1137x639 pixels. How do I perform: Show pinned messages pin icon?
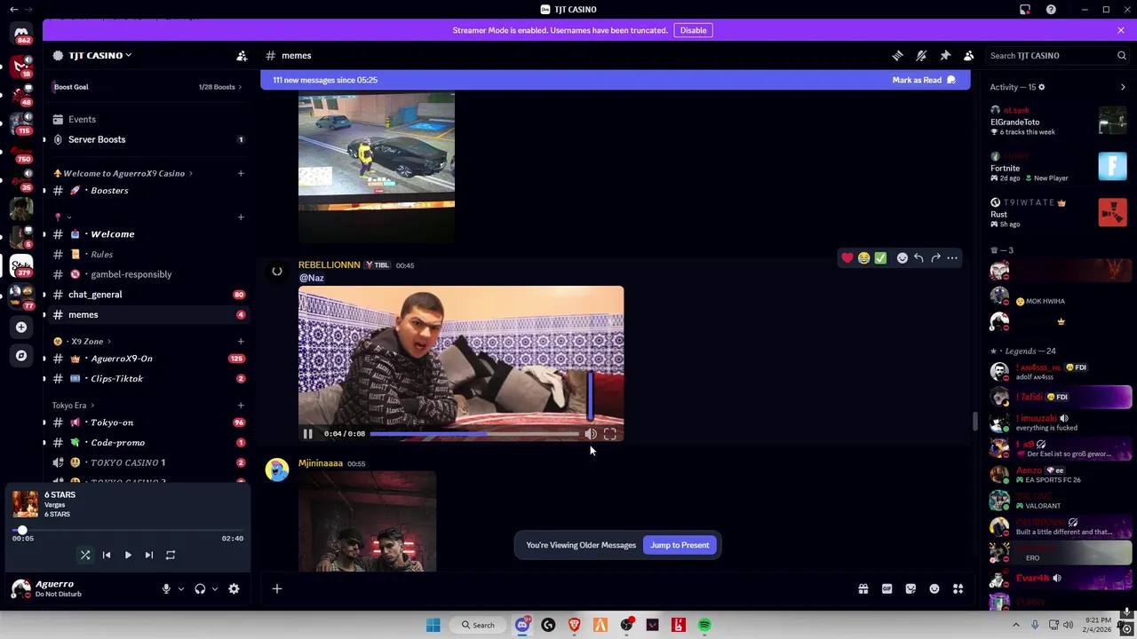(945, 55)
